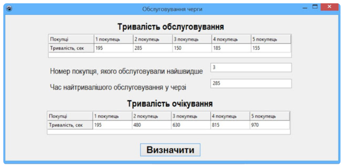
Task: Click '5 покупець' header in waiting table
Action: pyautogui.click(x=270, y=116)
